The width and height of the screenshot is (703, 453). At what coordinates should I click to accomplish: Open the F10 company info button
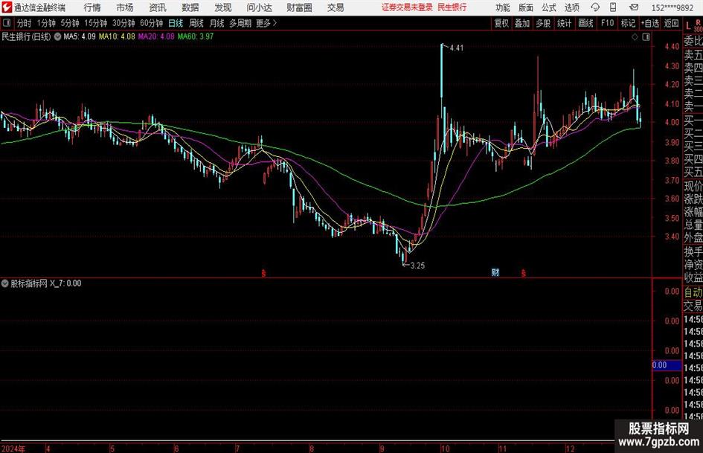[608, 23]
